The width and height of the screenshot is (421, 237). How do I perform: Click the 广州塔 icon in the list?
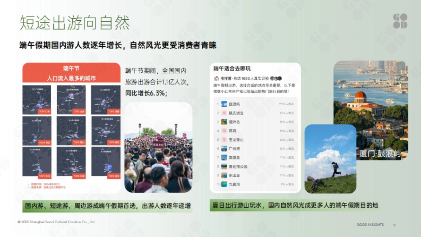pos(224,148)
